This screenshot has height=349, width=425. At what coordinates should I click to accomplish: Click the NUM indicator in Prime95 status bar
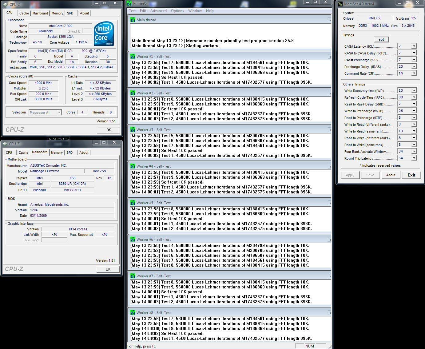click(x=310, y=346)
